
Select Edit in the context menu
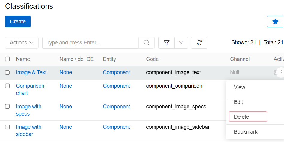coord(238,102)
